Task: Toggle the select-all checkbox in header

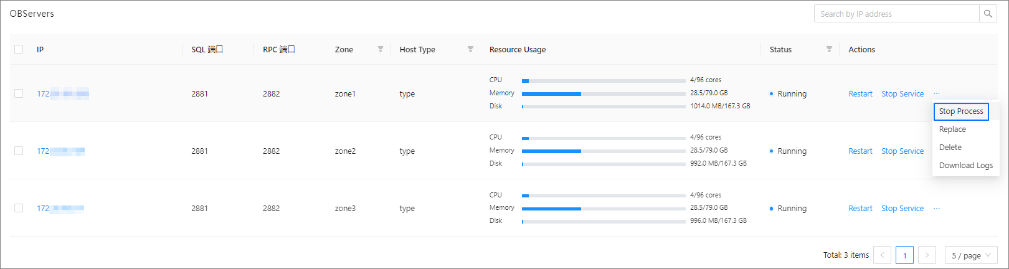Action: (19, 49)
